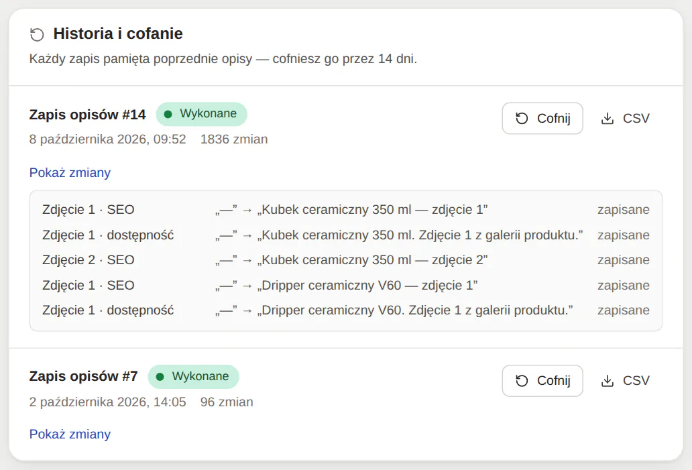The image size is (692, 470).
Task: Download CSV for Zapis opisów #14
Action: click(626, 118)
